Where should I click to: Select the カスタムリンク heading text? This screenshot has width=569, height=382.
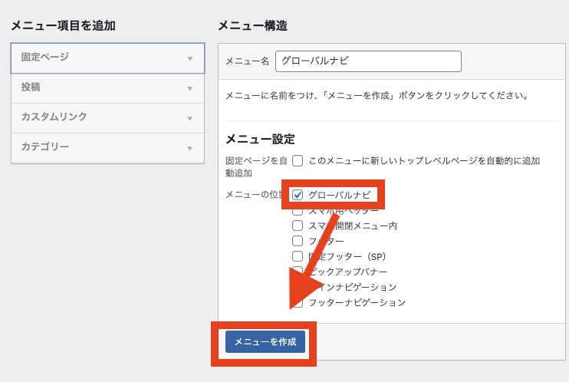(54, 117)
